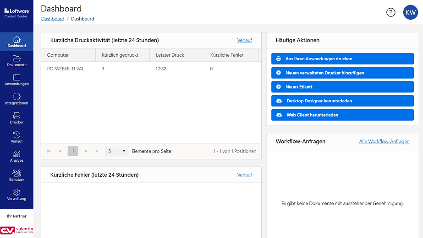Open the Alle Workflow-Anfragen link
This screenshot has width=423, height=238.
point(384,142)
